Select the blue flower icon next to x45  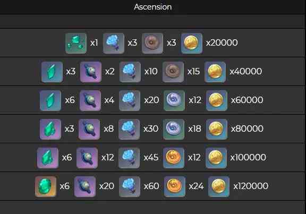[x=129, y=158]
